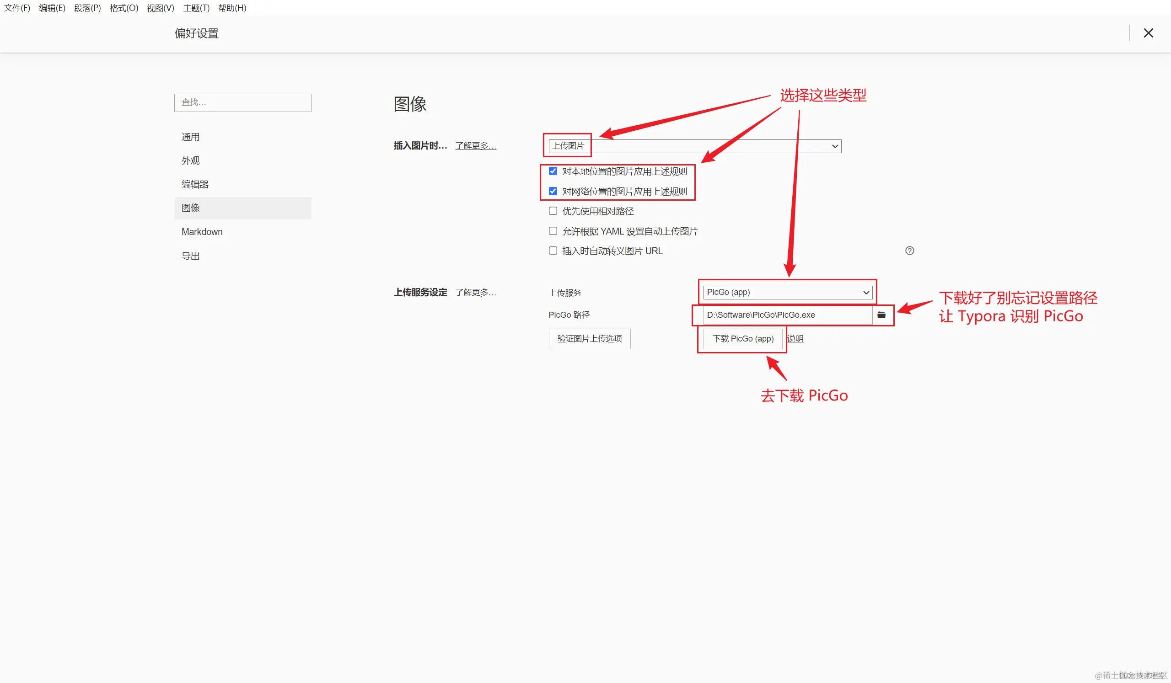Check 插入时自动转义图片 URL
Image resolution: width=1171 pixels, height=683 pixels.
tap(553, 250)
